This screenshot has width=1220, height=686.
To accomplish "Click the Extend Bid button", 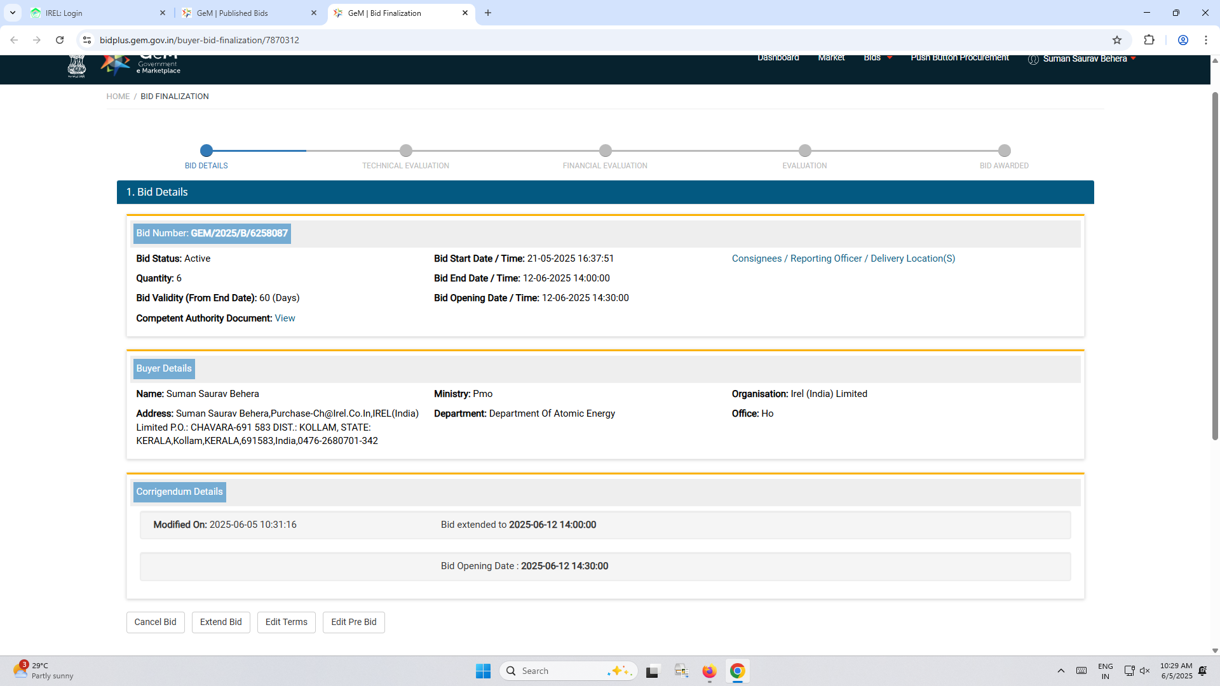I will click(221, 622).
